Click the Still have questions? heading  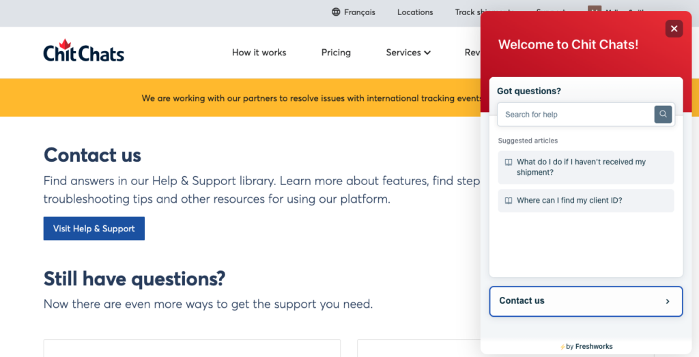click(134, 279)
